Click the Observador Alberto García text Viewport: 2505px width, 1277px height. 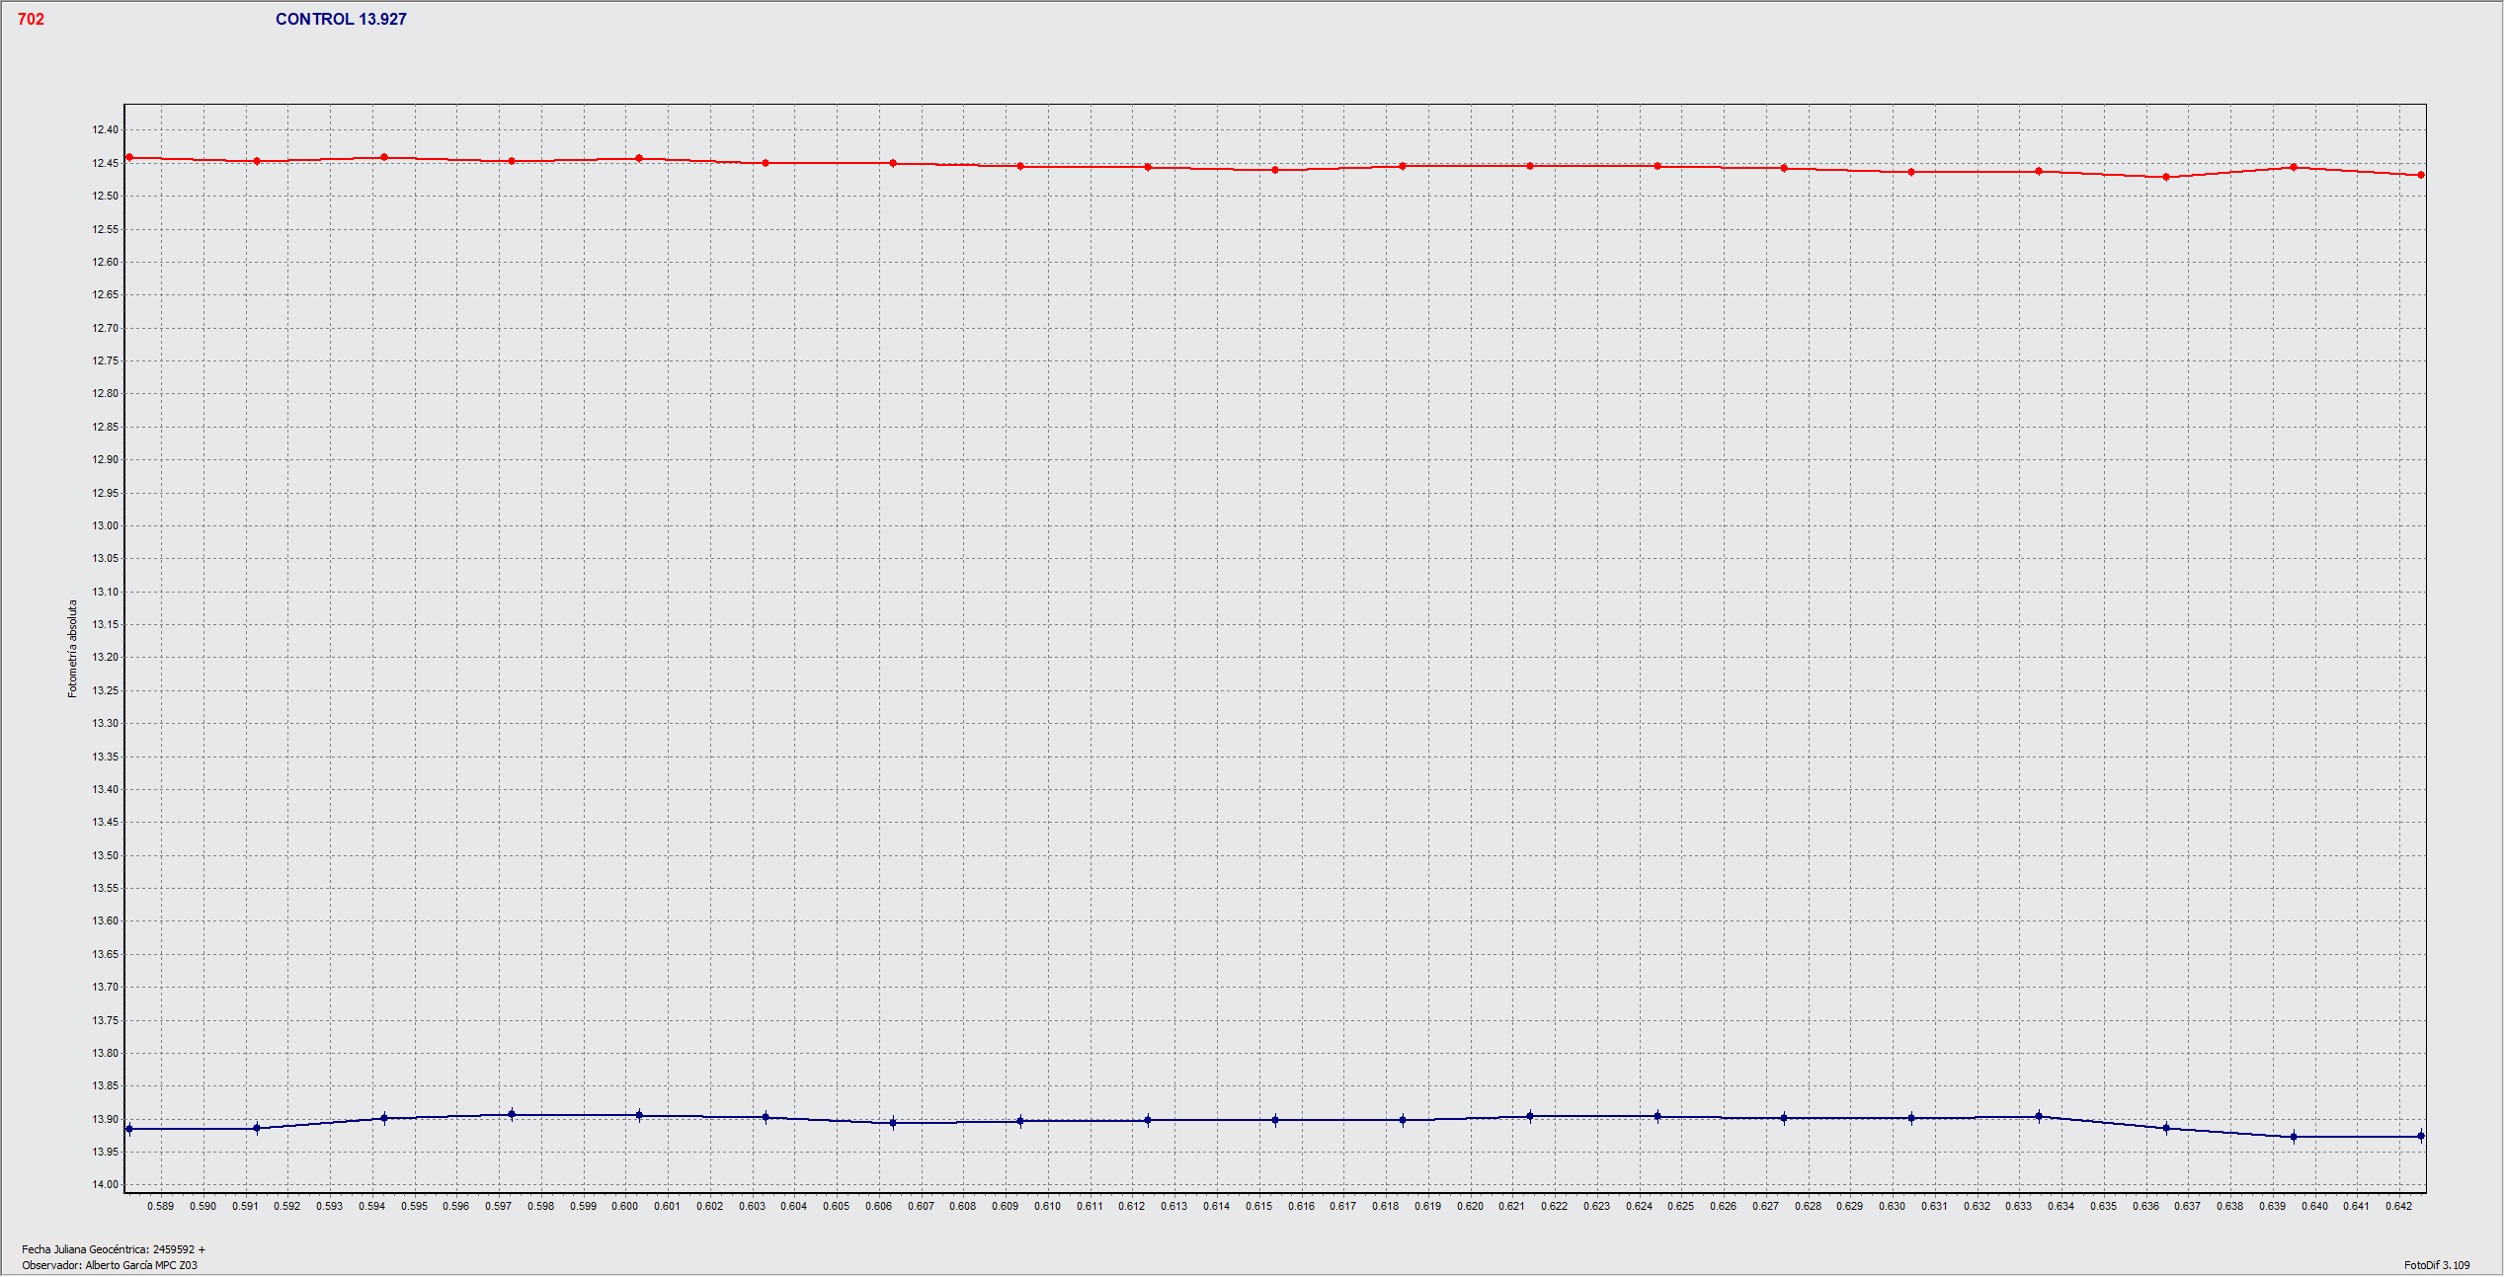[x=110, y=1265]
